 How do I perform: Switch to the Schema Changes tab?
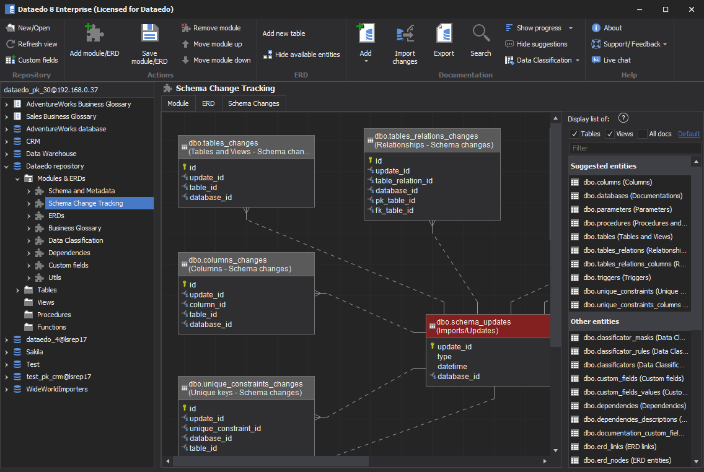tap(253, 103)
